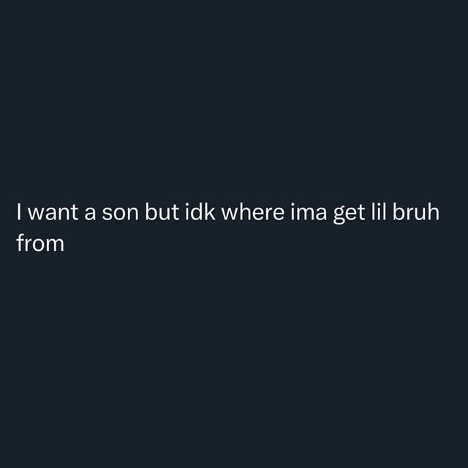Select the word 'lil' in the post
This screenshot has height=468, width=468.
(378, 212)
